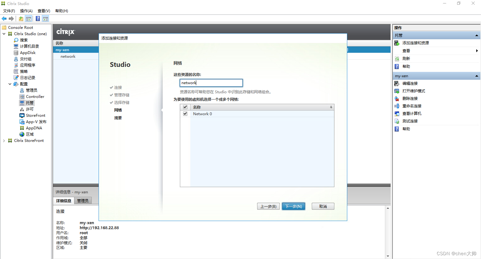The image size is (481, 259).
Task: Click 测试连接 action
Action: [x=410, y=121]
